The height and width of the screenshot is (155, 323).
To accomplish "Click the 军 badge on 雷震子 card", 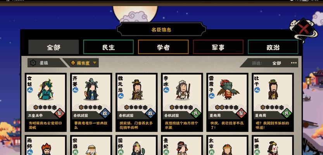I will tap(241, 113).
